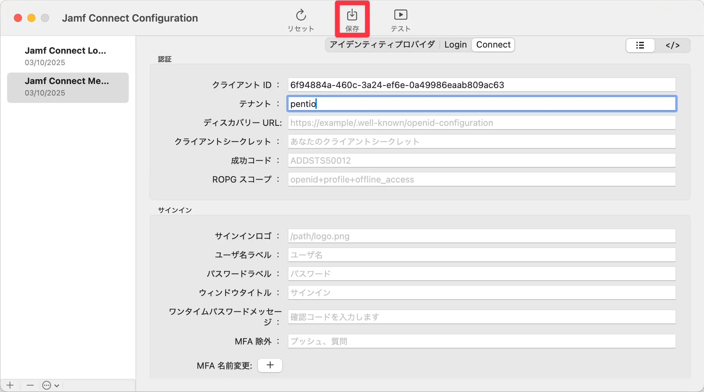Switch to the Login tab
The image size is (704, 392).
[x=455, y=45]
